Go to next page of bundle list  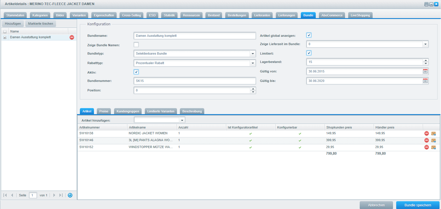(54, 195)
